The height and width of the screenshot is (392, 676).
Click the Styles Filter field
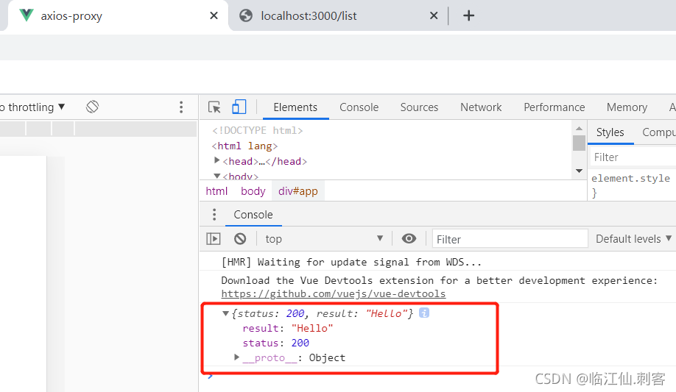(633, 157)
